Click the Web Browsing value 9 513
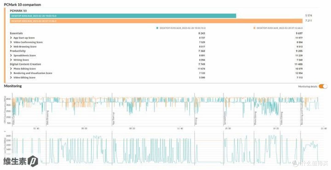331x170 pixels. point(299,47)
